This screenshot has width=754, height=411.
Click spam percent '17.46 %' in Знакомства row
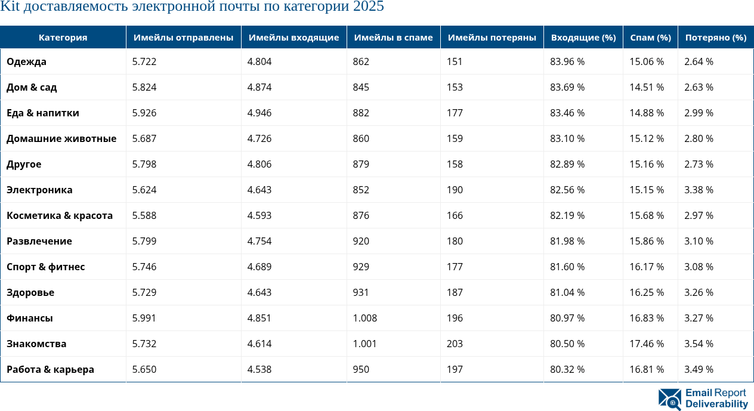tap(647, 344)
